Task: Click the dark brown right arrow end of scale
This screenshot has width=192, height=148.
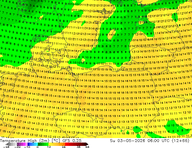Action: click(87, 144)
